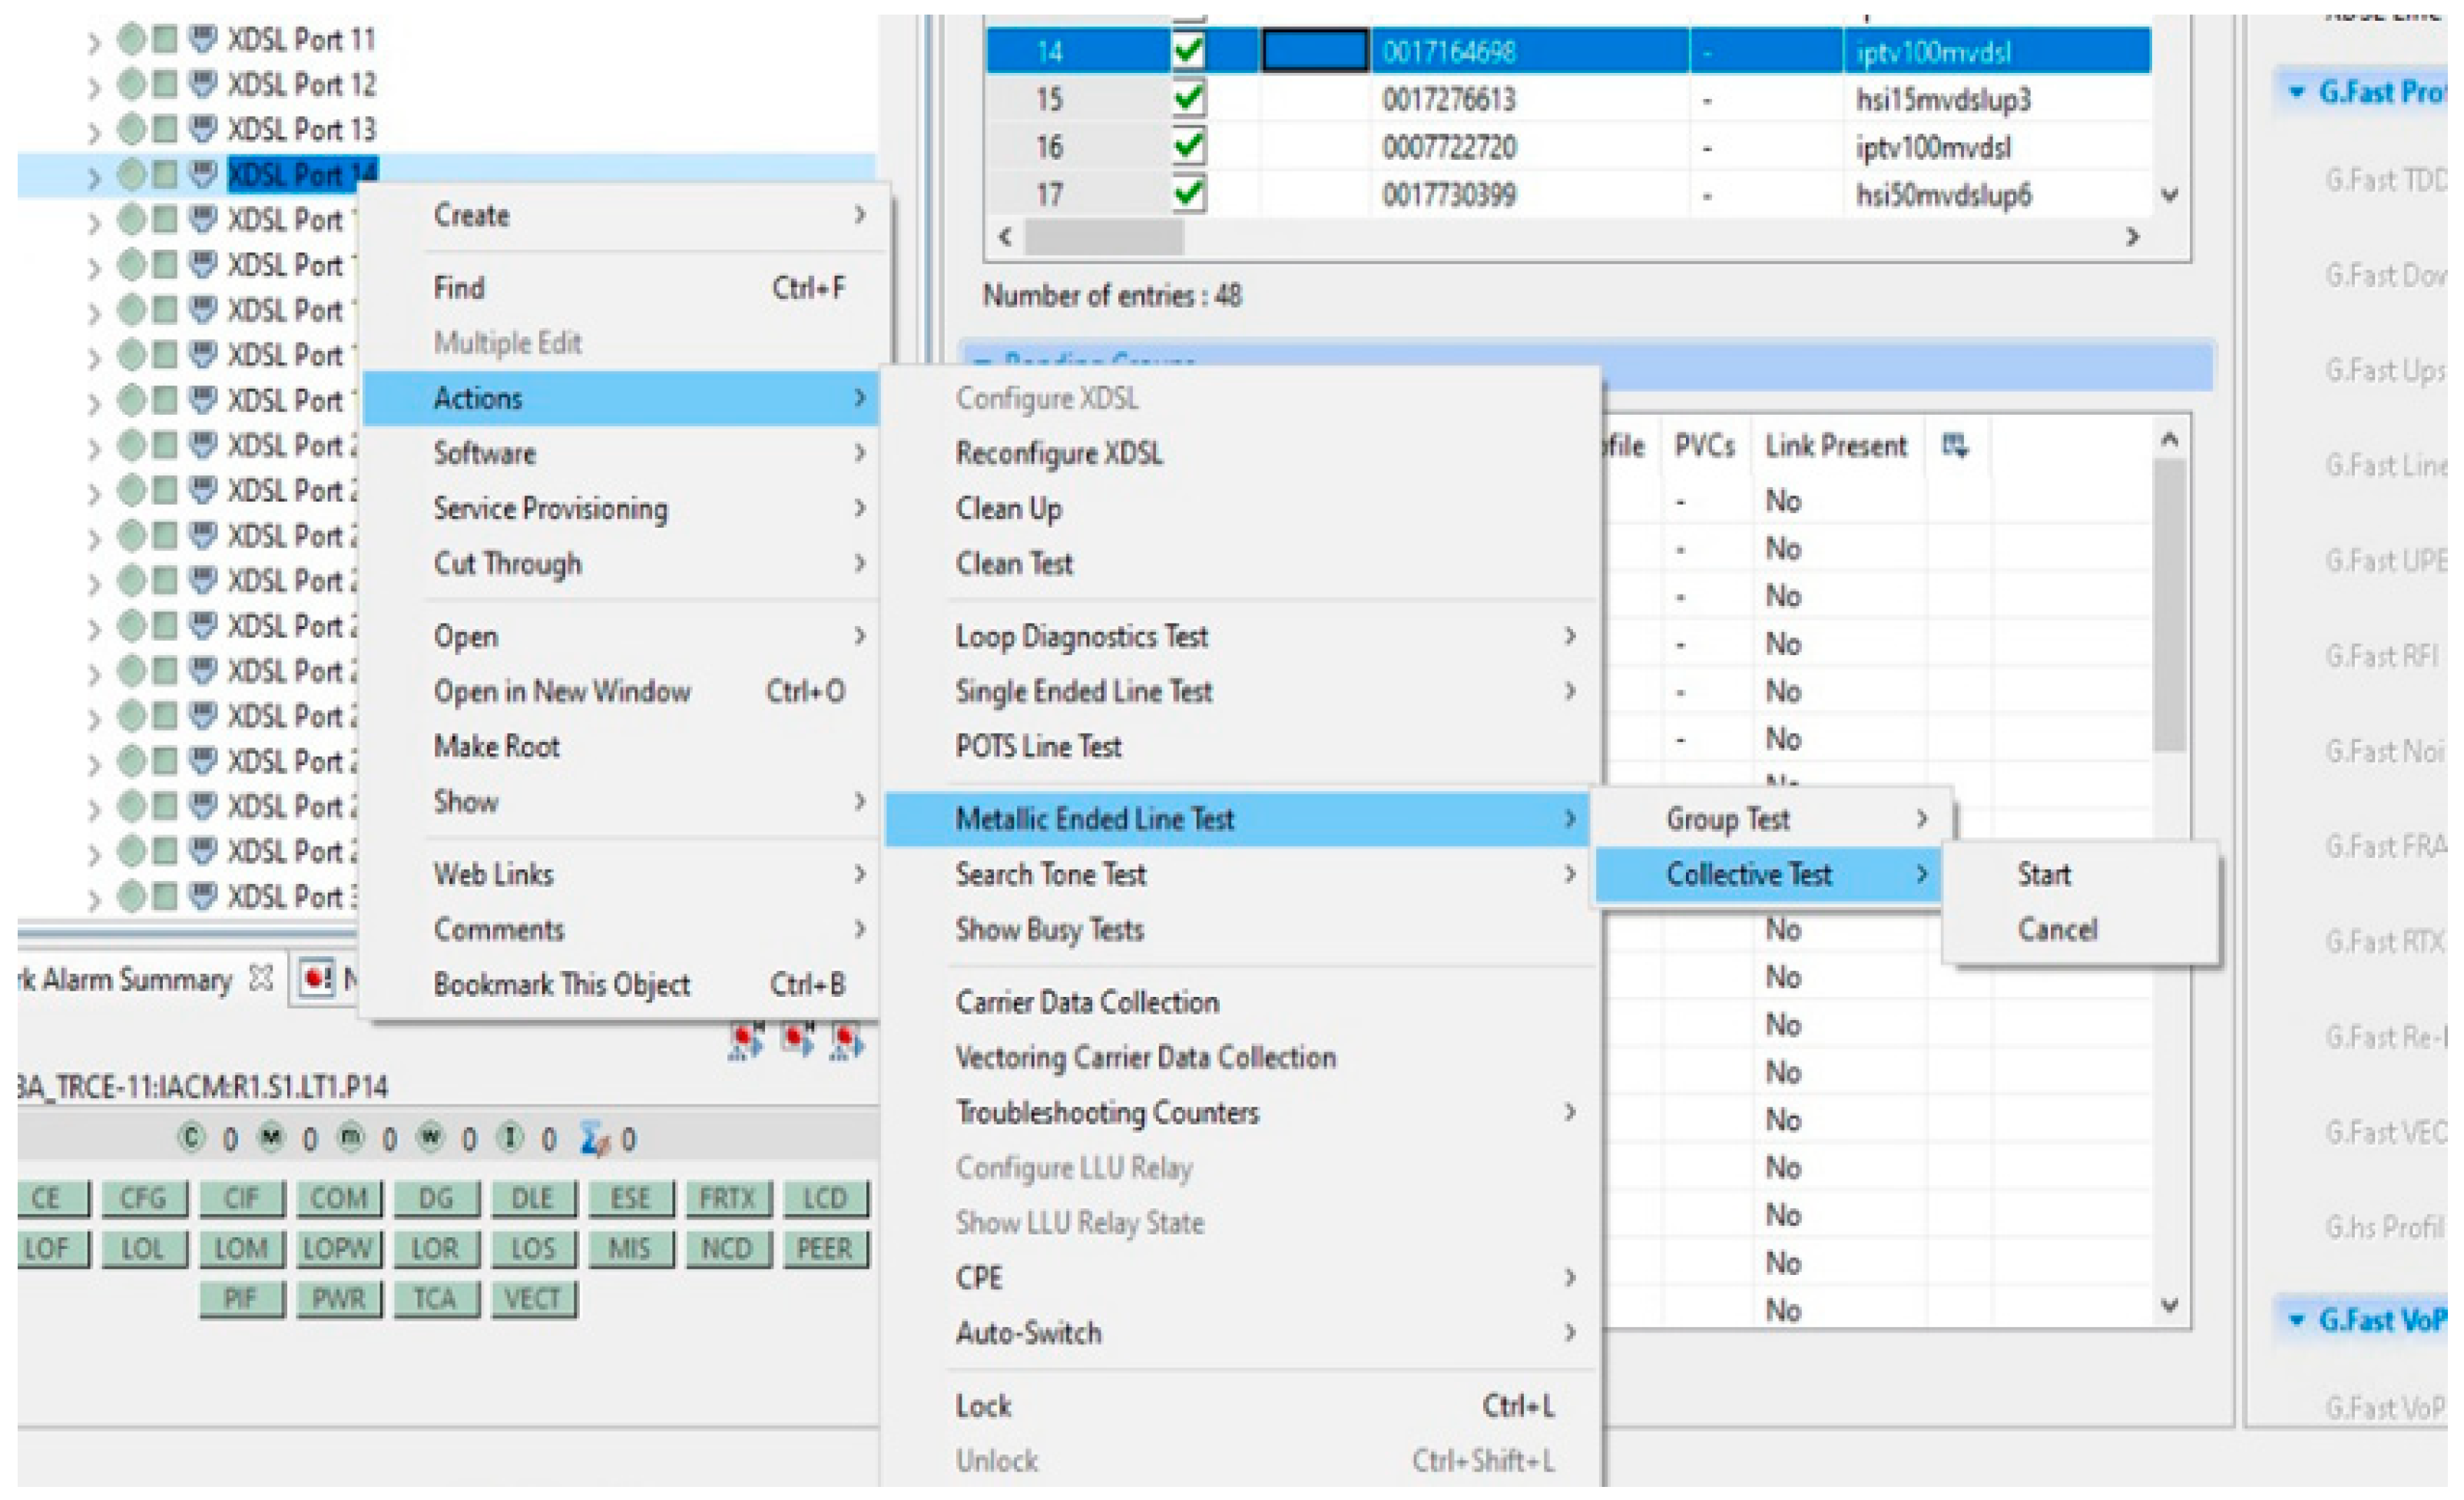Click the column chooser icon beside Link Present

(1955, 446)
